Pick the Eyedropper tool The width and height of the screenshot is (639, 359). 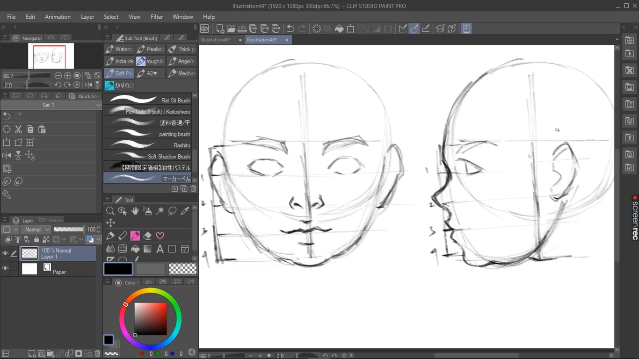pos(185,211)
